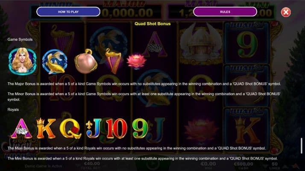The height and width of the screenshot is (171, 305).
Task: Select the golden koi fish symbol
Action: (55, 62)
